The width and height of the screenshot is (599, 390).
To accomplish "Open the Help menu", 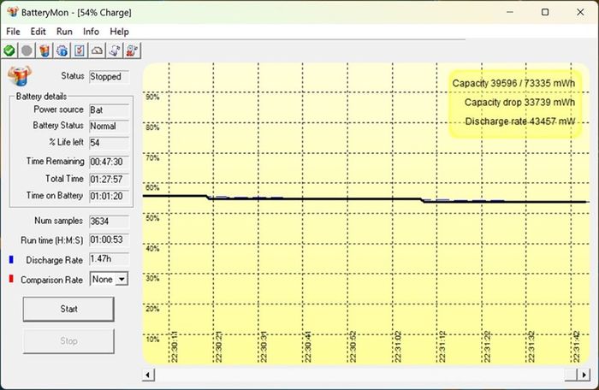I will tap(119, 32).
